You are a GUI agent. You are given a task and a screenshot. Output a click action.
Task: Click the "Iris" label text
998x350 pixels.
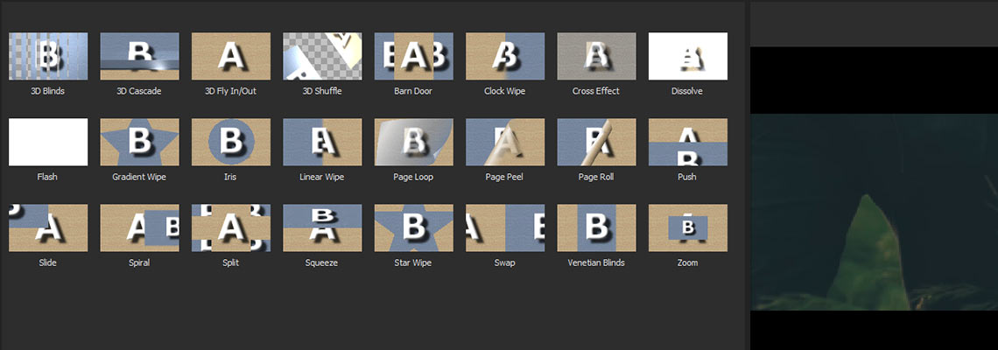(x=230, y=177)
